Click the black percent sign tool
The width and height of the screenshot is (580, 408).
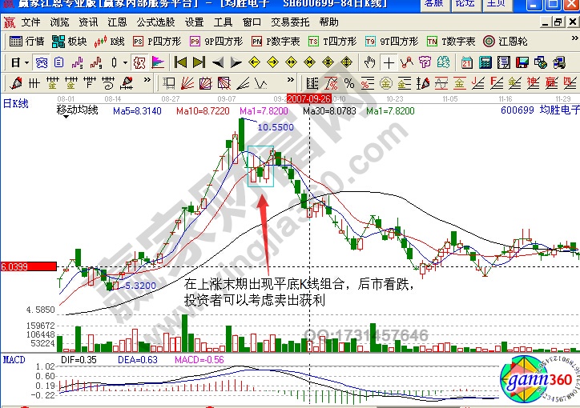pyautogui.click(x=349, y=83)
